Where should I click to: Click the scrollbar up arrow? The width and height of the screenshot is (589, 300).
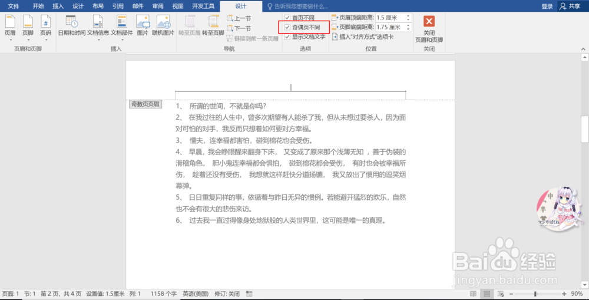(x=584, y=58)
